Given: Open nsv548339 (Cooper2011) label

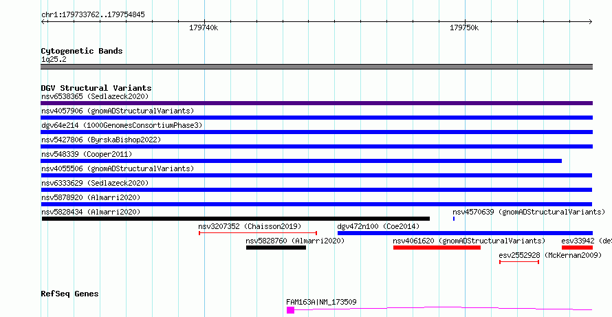Looking at the screenshot, I should pos(87,154).
